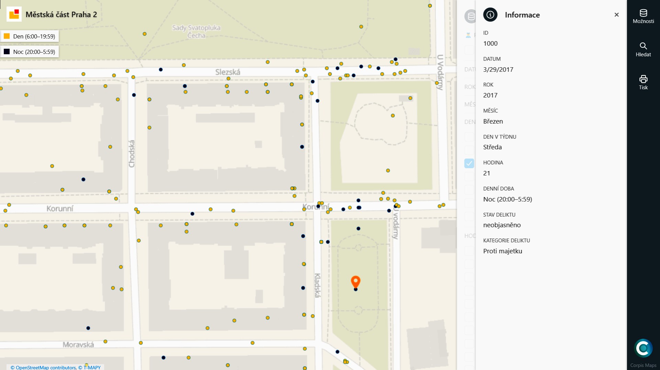This screenshot has height=370, width=660.
Task: Click the Praha 2 logo icon
Action: coord(14,14)
